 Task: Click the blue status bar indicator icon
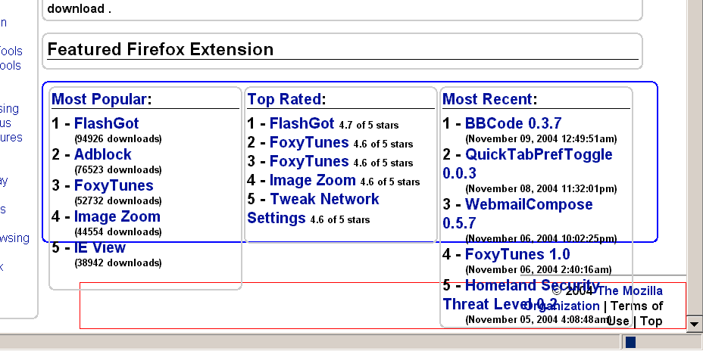[x=631, y=343]
